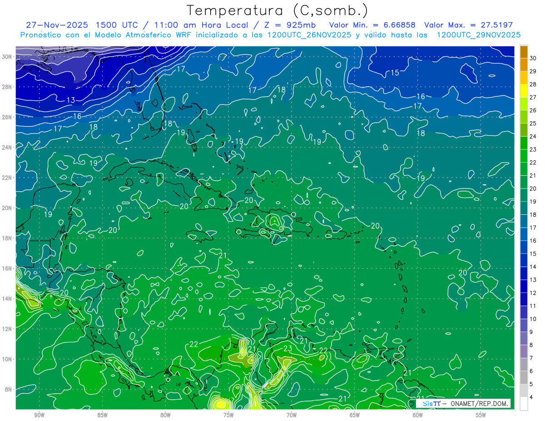Click the '10N' latitude axis label
Image resolution: width=545 pixels, height=421 pixels.
pos(7,359)
